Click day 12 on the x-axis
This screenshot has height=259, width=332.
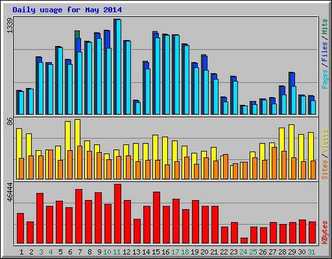[x=126, y=252]
